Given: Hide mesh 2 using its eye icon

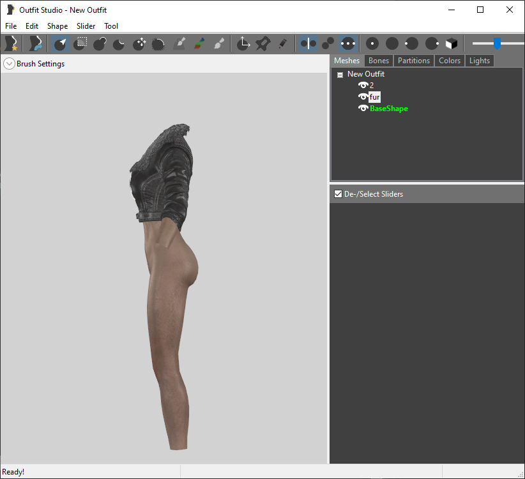Looking at the screenshot, I should 363,85.
